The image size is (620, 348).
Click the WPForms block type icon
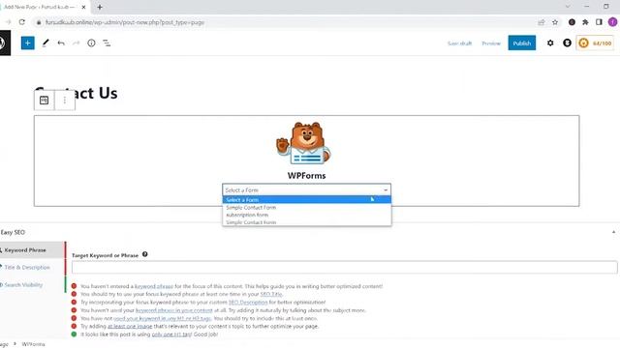44,101
